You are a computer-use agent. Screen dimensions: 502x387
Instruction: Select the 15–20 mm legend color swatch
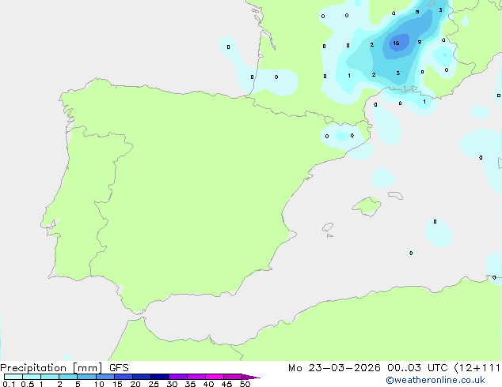coord(124,377)
